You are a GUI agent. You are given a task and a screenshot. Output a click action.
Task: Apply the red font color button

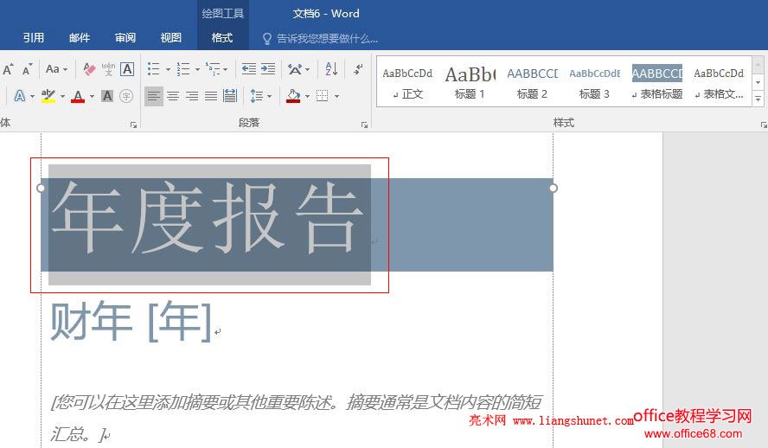[77, 96]
